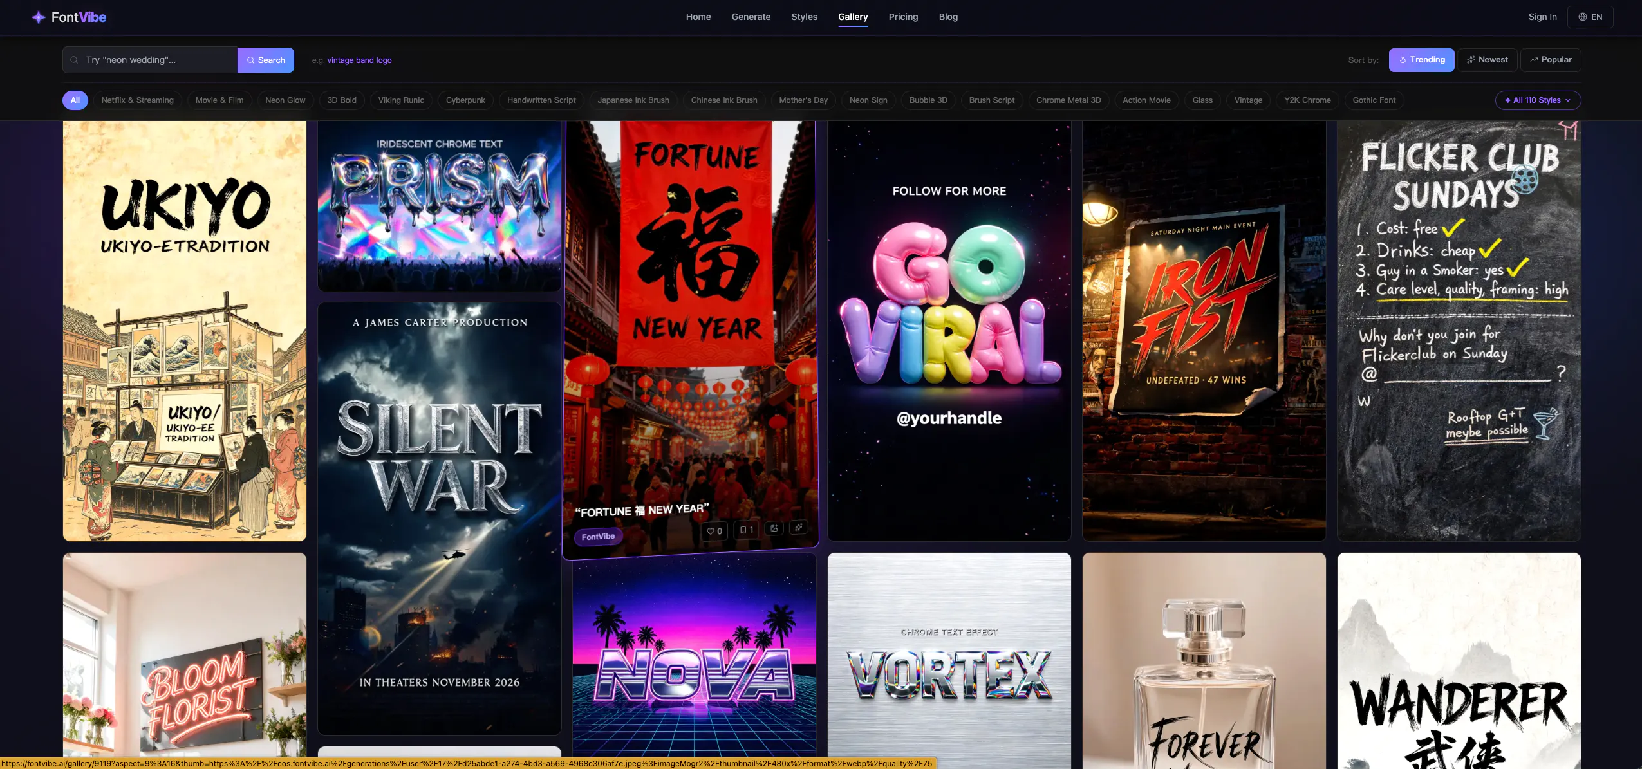Image resolution: width=1642 pixels, height=769 pixels.
Task: Select the Gallery nav item
Action: click(x=853, y=17)
